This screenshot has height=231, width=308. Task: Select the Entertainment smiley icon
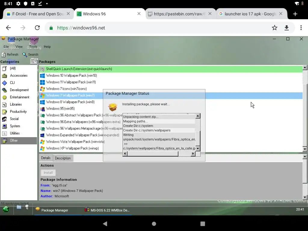pos(5,97)
